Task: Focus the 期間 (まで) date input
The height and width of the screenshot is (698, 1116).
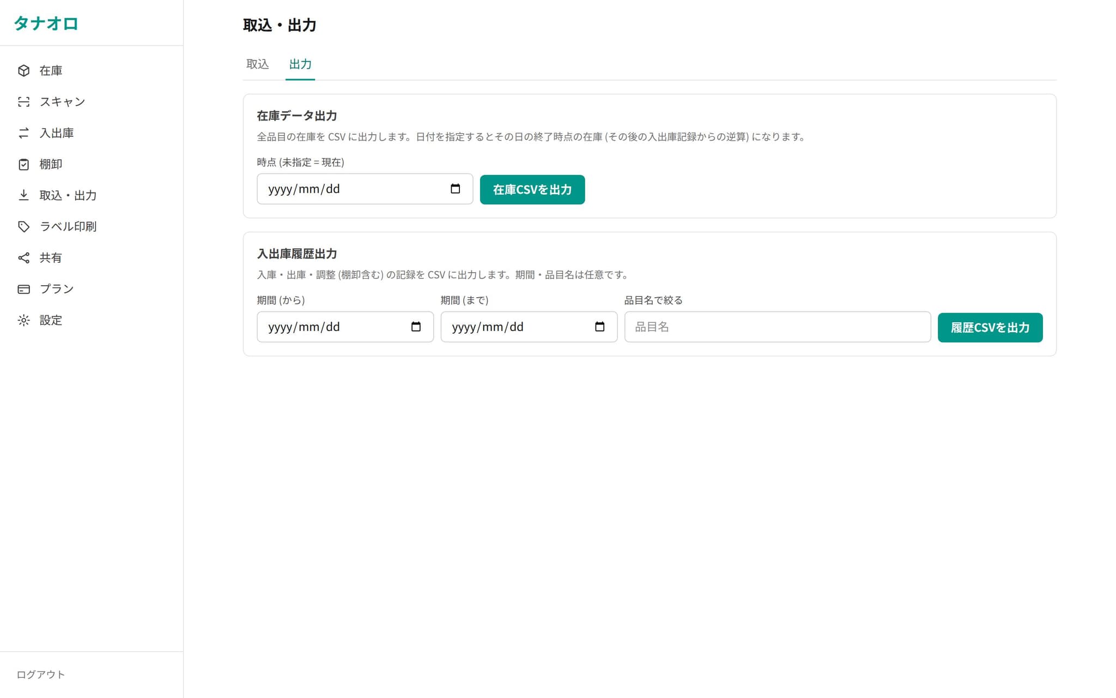Action: coord(529,327)
